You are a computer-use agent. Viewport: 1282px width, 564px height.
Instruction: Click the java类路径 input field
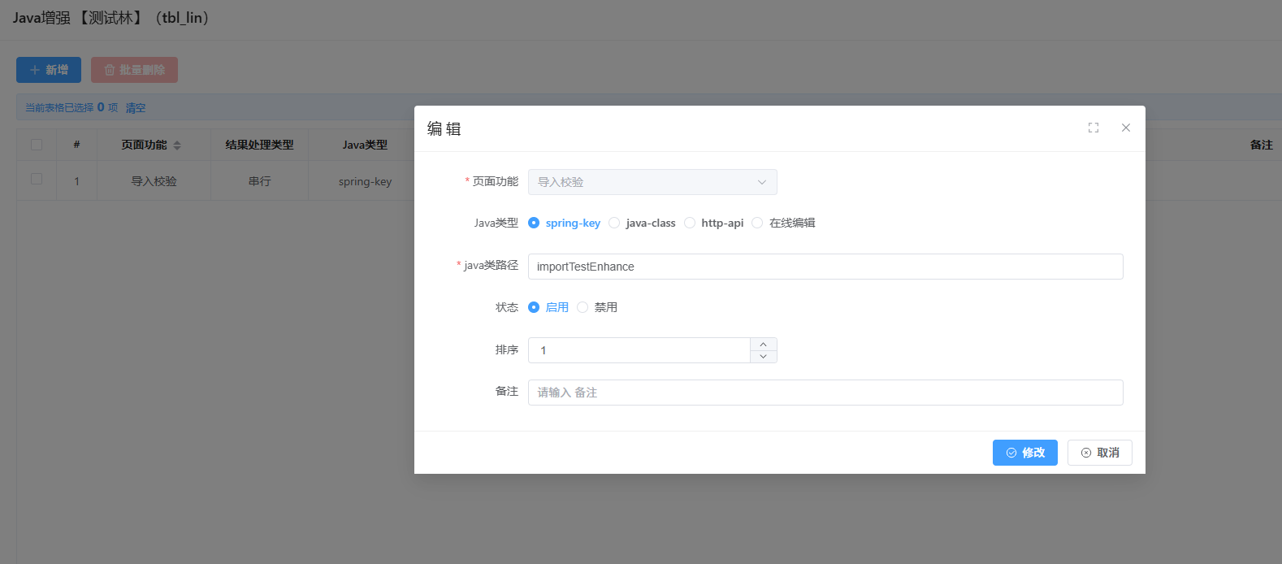(x=825, y=267)
